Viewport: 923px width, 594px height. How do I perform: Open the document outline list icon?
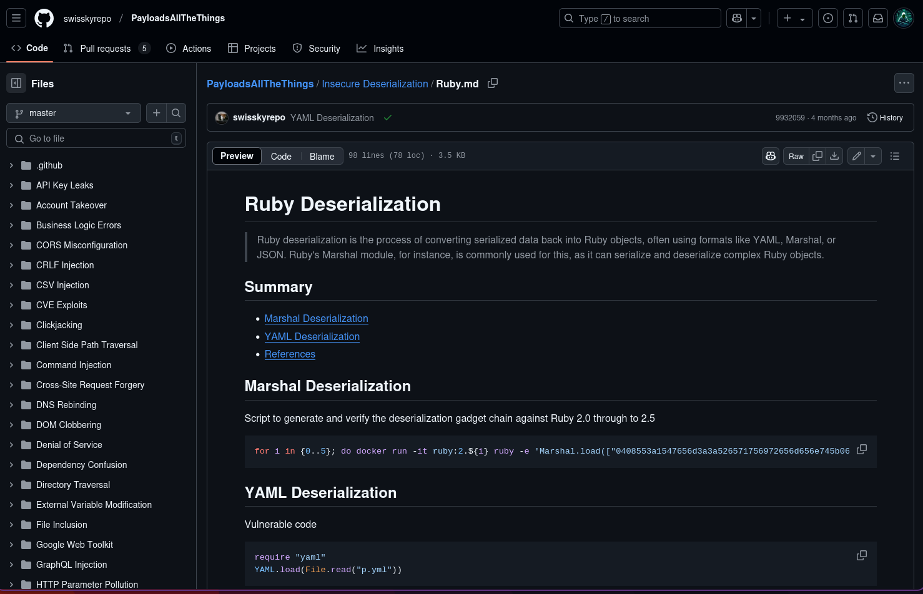(x=895, y=156)
